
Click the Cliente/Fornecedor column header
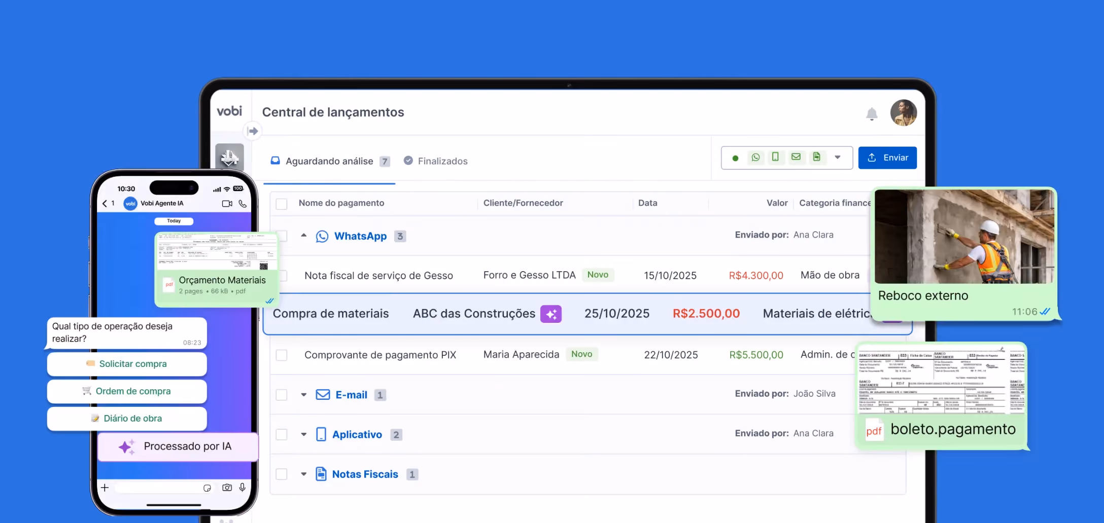point(523,203)
